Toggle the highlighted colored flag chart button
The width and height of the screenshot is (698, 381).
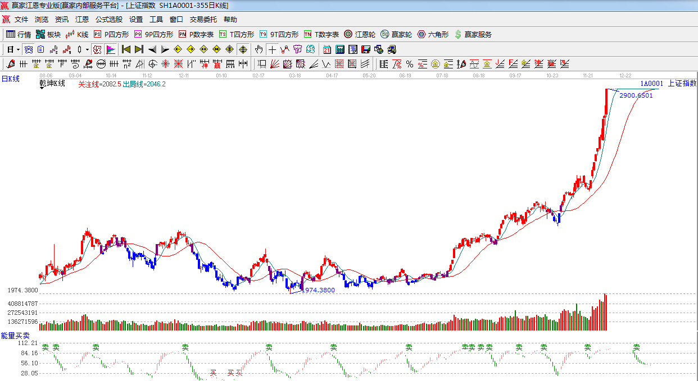point(110,49)
